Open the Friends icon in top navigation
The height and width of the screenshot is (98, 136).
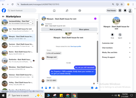[x=67, y=11]
